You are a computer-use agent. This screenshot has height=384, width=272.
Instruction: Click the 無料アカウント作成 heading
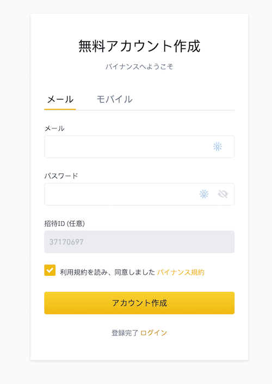tap(139, 46)
